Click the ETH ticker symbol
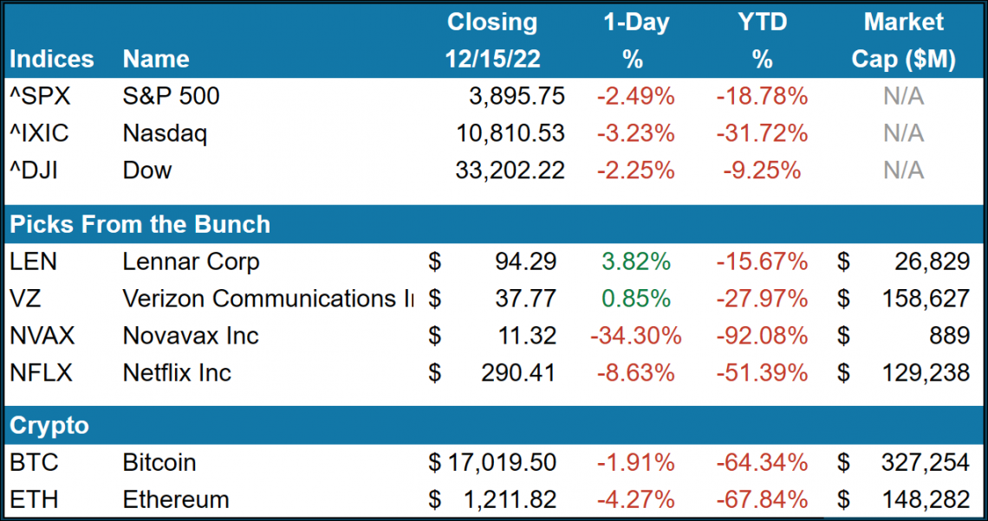 coord(32,500)
